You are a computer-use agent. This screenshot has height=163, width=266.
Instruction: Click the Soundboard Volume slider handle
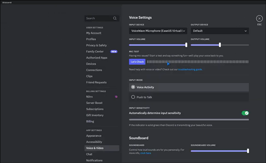tap(248, 151)
